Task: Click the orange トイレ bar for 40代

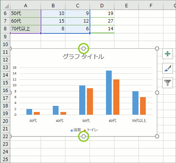Action: pyautogui.click(x=63, y=113)
